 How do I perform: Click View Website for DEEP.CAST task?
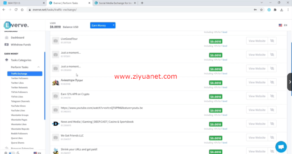(x=257, y=124)
